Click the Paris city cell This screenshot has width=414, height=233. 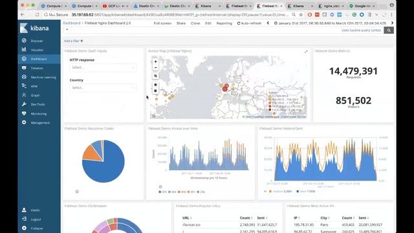(x=324, y=225)
